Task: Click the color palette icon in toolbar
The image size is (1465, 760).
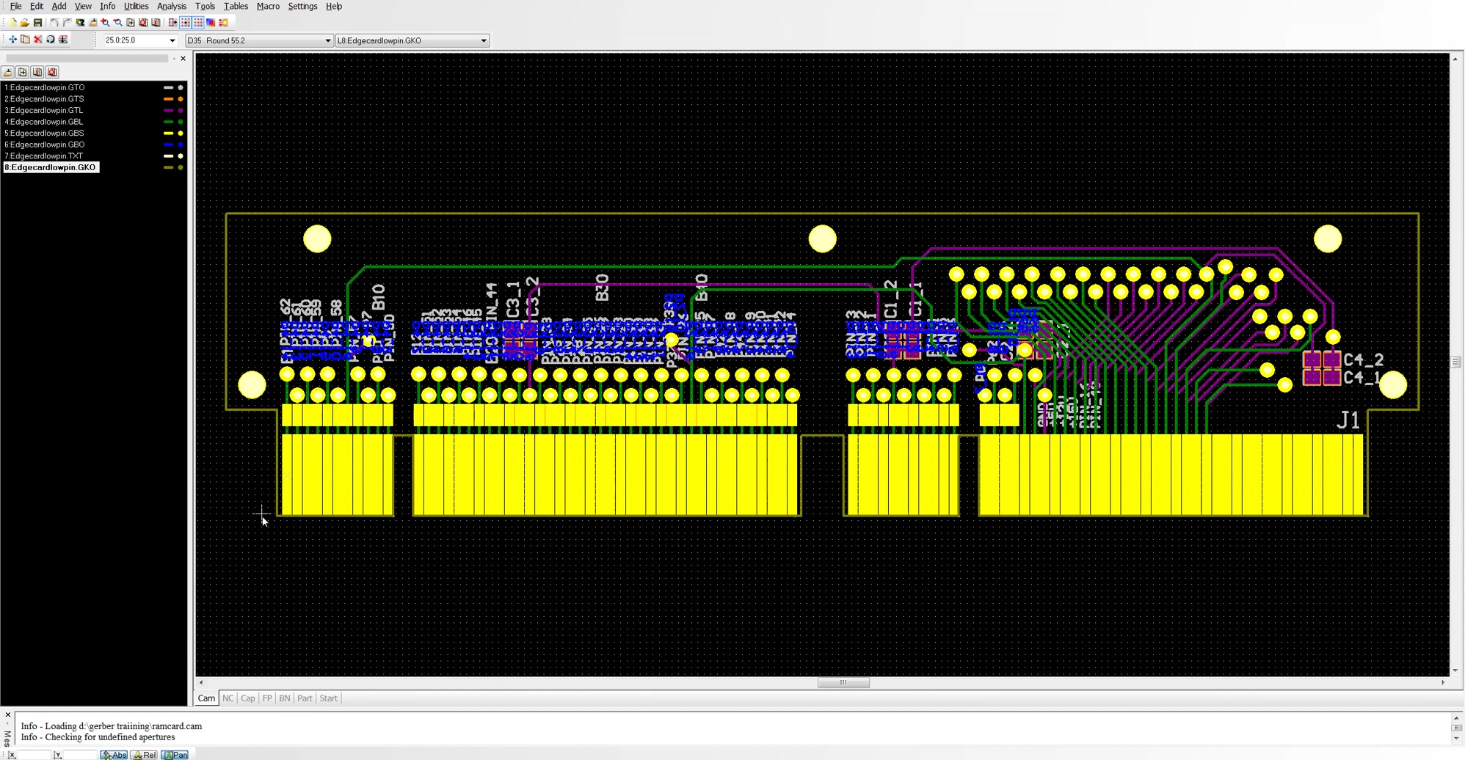Action: pos(211,23)
